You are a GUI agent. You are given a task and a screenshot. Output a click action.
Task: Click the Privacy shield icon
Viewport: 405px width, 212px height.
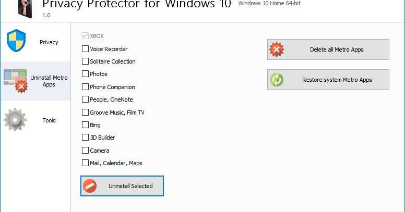coord(16,41)
